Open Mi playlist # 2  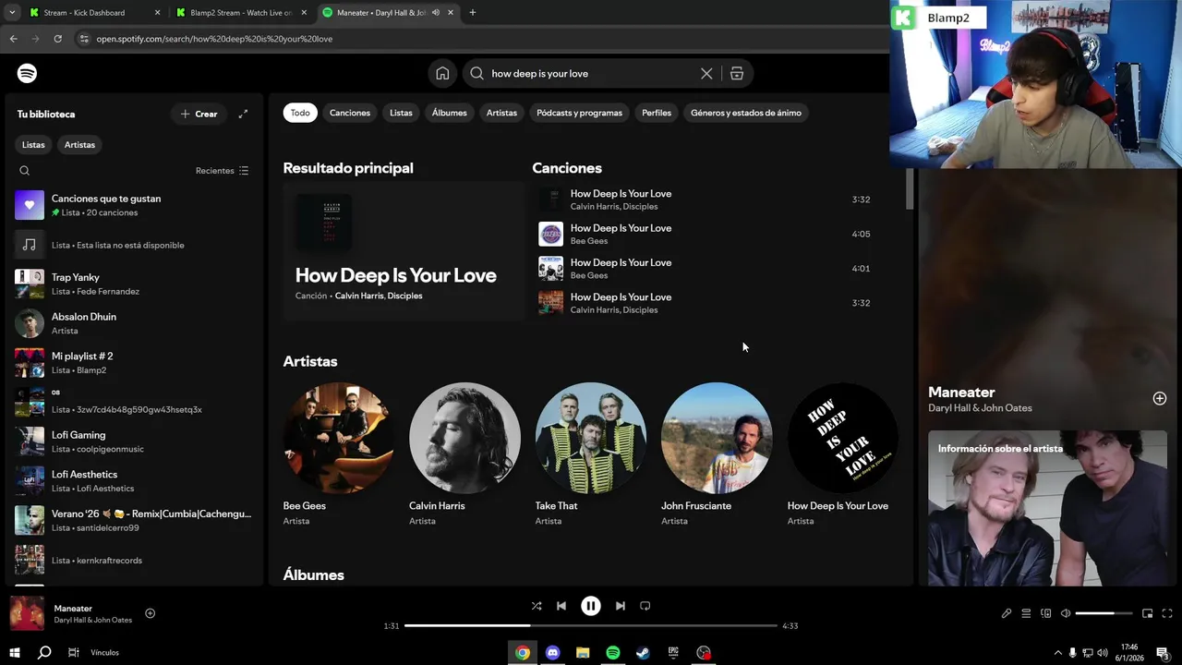(134, 363)
